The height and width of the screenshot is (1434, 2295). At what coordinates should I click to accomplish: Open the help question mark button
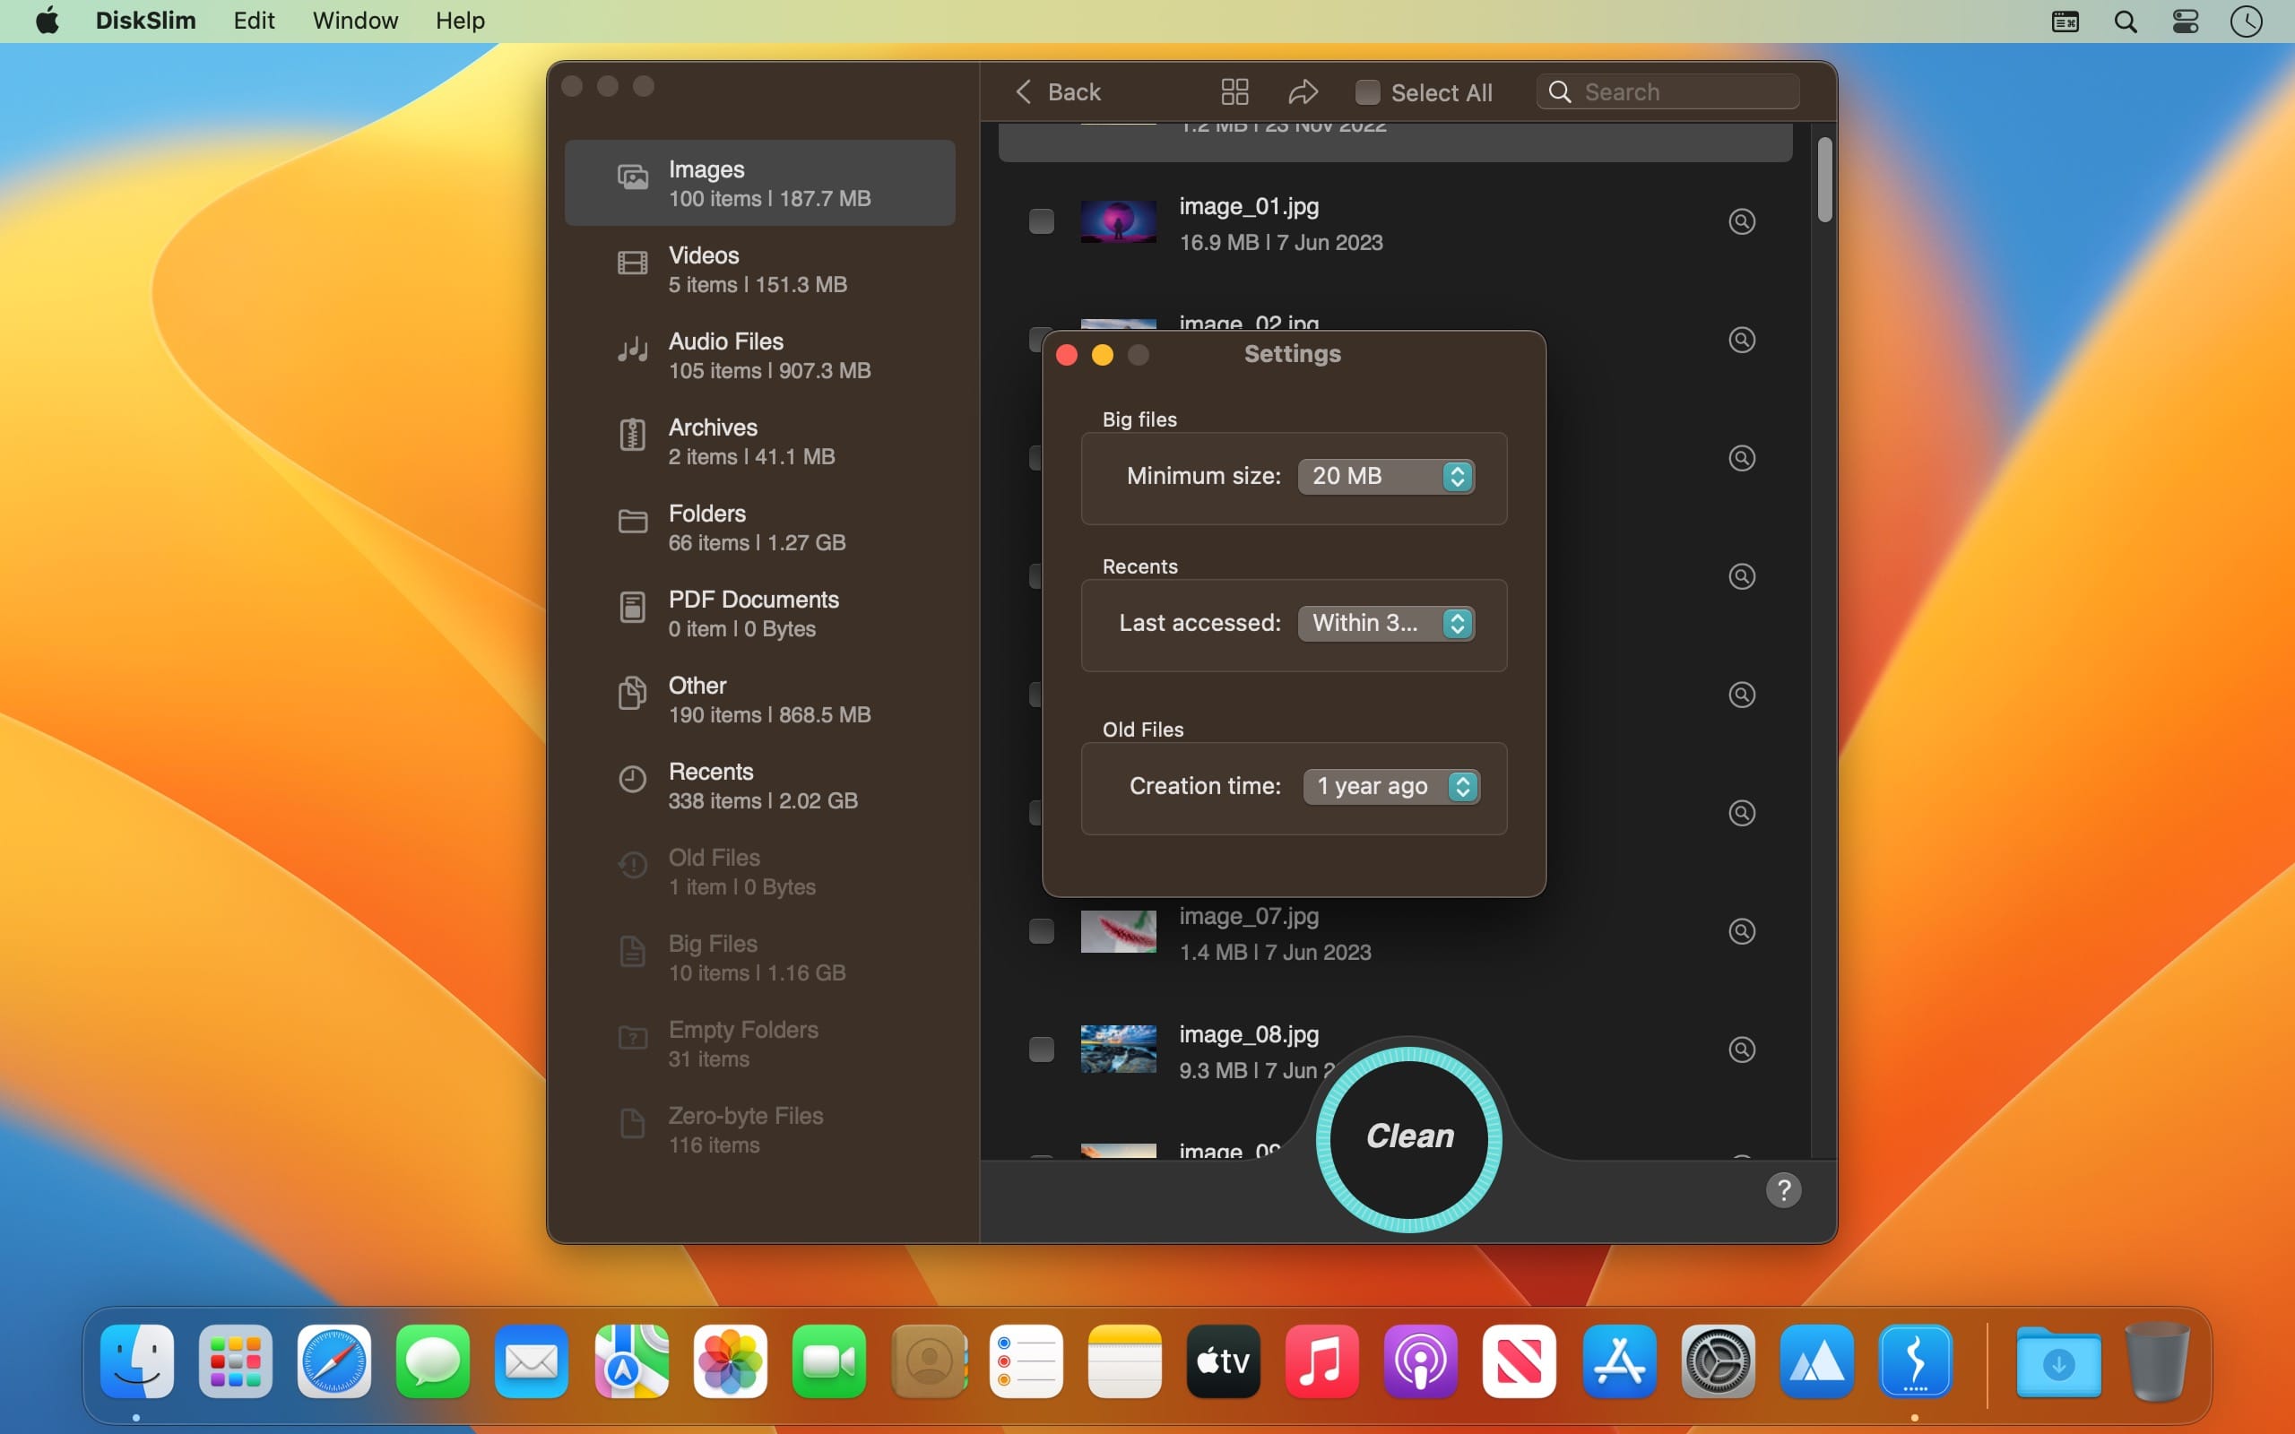(1783, 1190)
